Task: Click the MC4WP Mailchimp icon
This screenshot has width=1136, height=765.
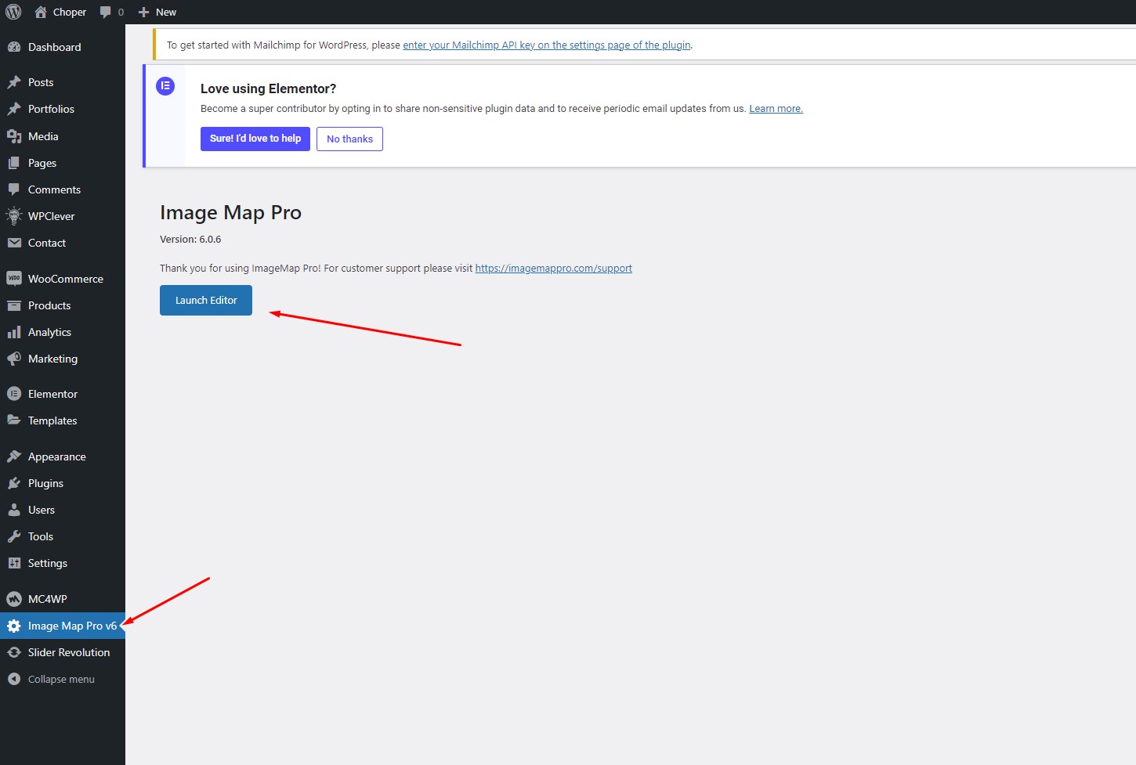Action: click(14, 599)
